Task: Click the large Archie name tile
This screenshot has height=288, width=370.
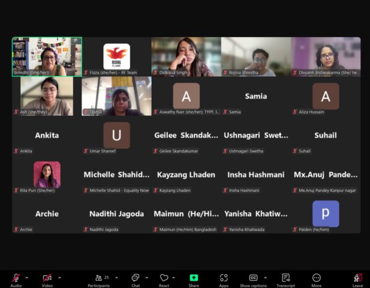Action: (47, 214)
